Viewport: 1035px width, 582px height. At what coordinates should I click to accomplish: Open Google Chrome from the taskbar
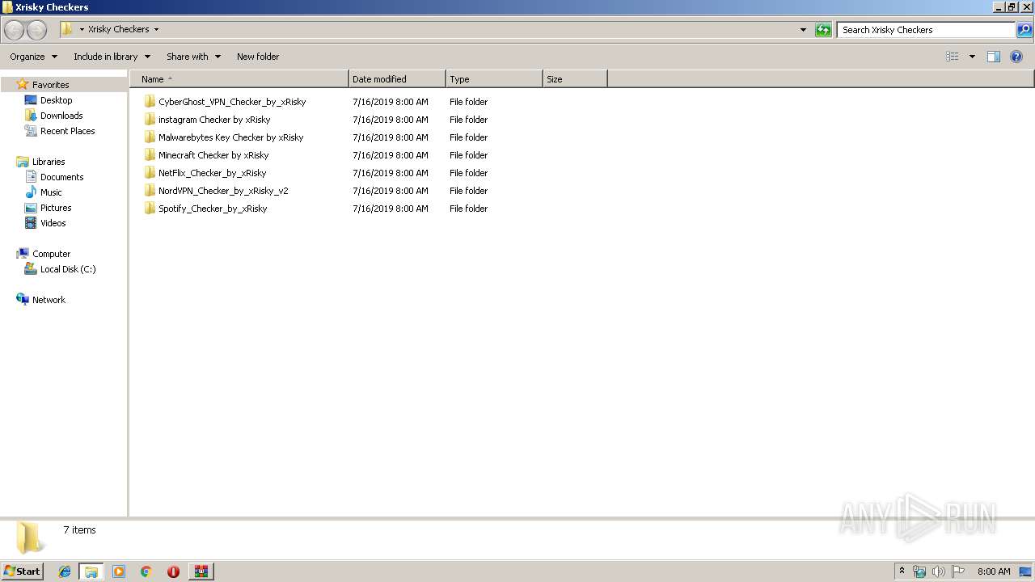tap(146, 571)
